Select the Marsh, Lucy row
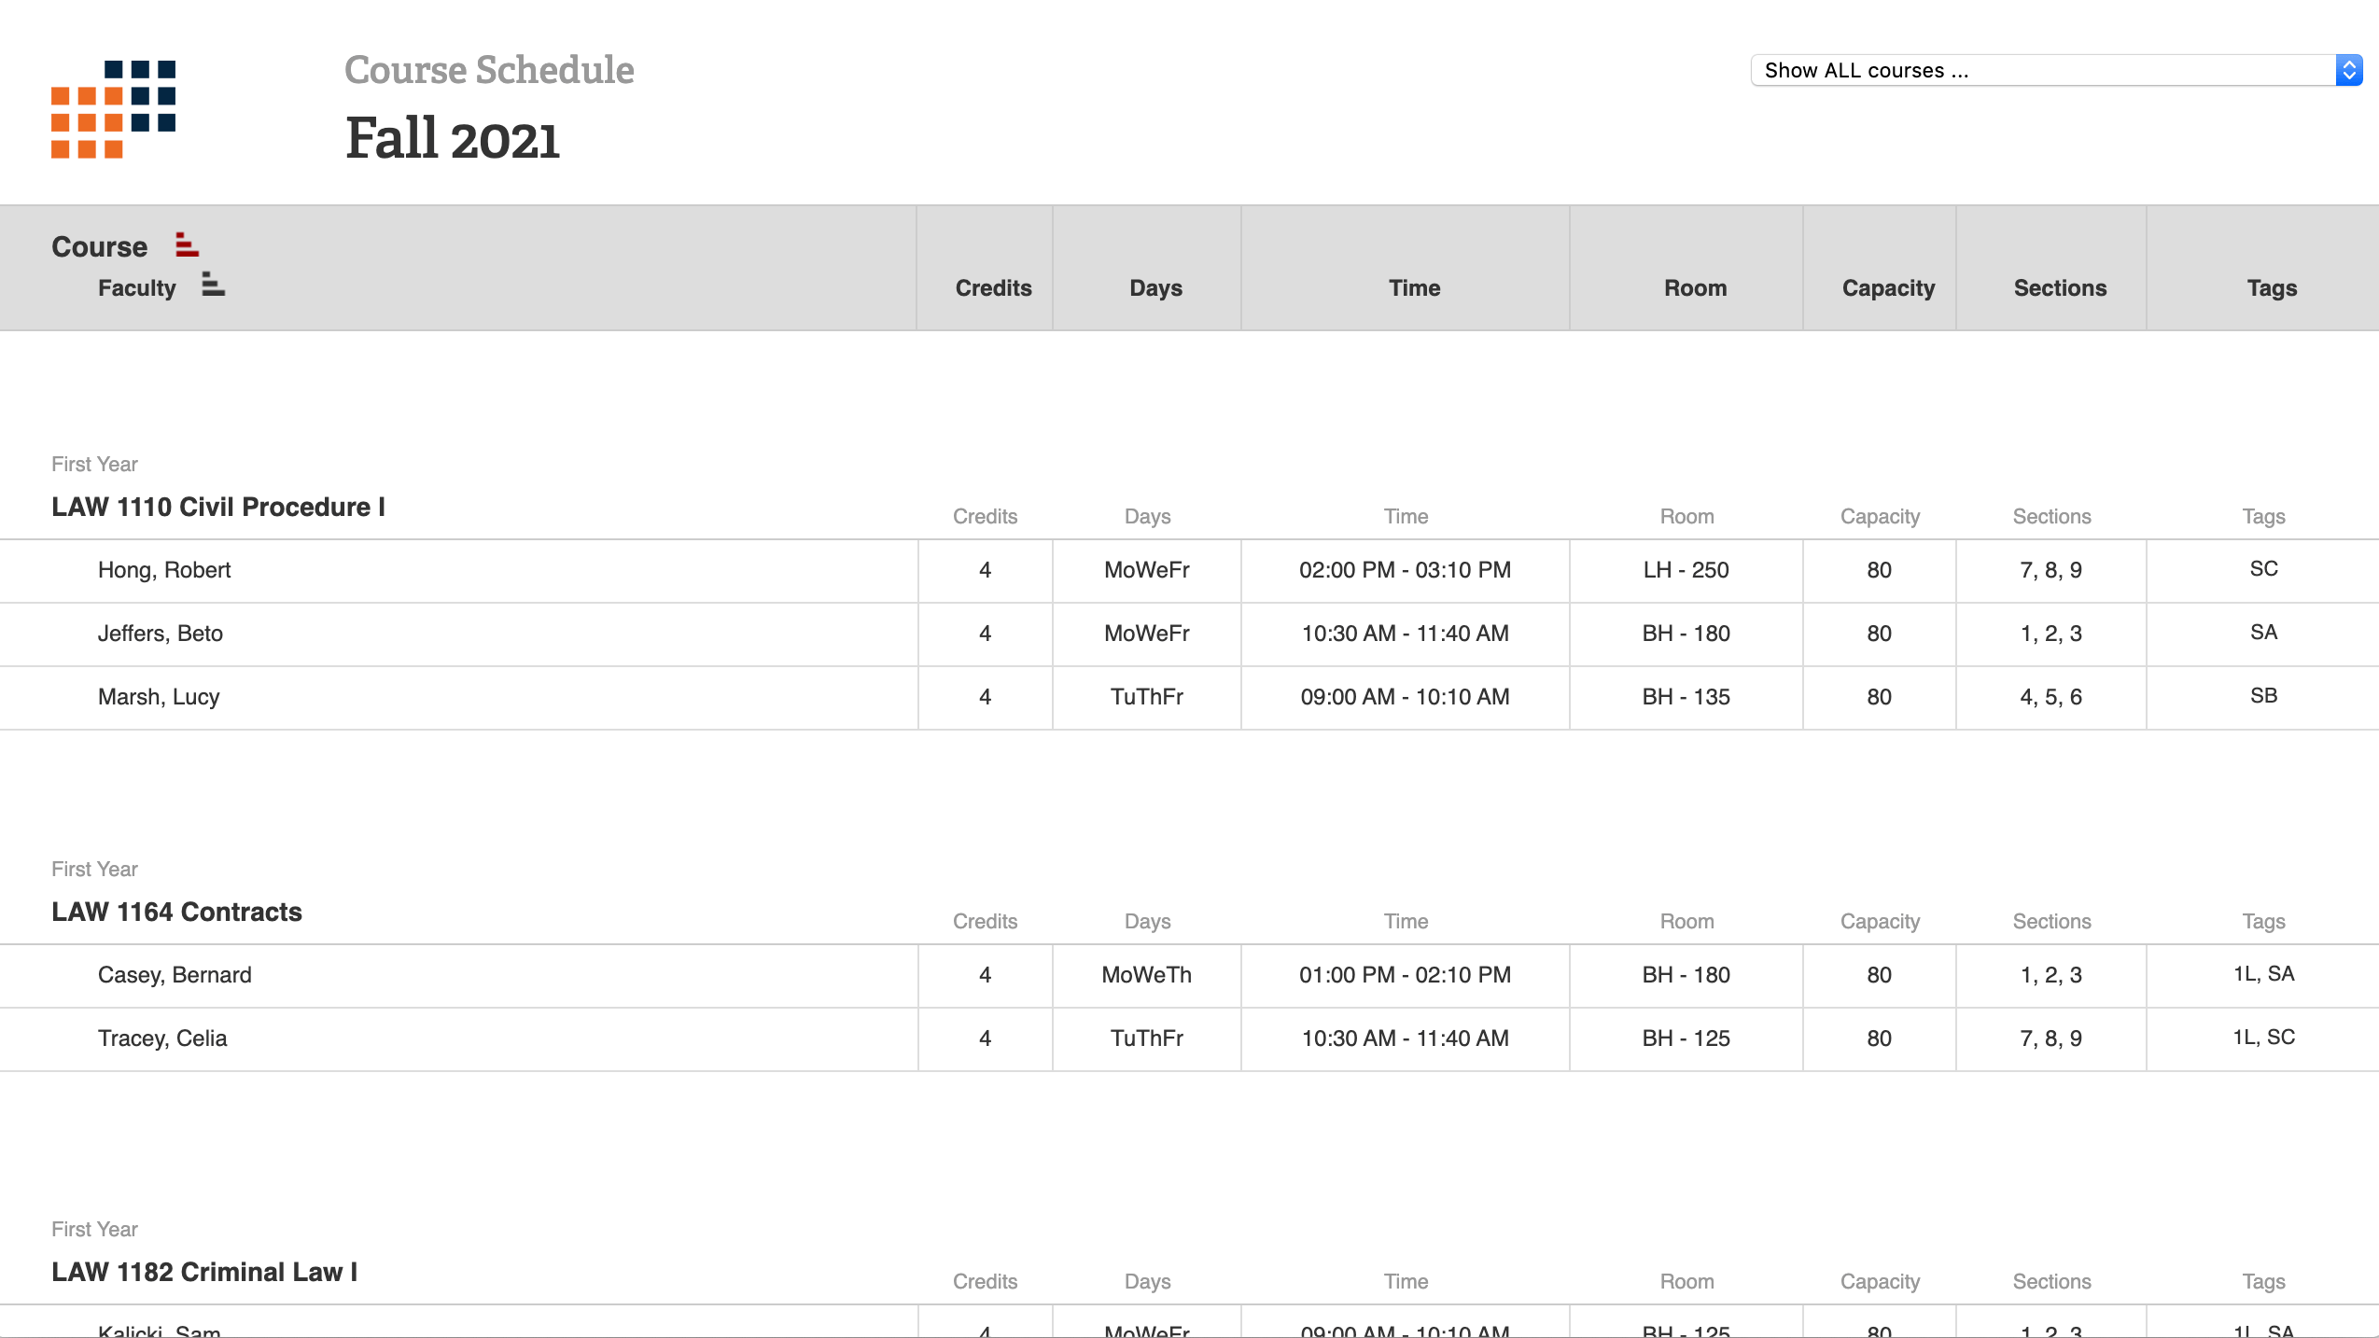The width and height of the screenshot is (2379, 1338). (x=158, y=697)
